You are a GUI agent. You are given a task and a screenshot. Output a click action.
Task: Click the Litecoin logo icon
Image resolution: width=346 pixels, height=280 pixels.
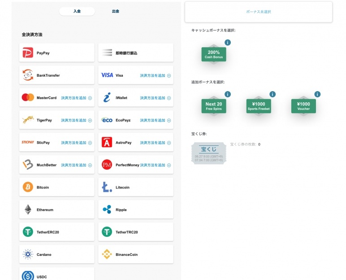(x=107, y=187)
